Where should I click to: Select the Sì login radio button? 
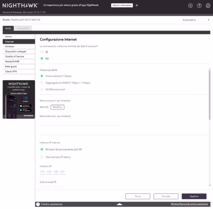[42, 52]
